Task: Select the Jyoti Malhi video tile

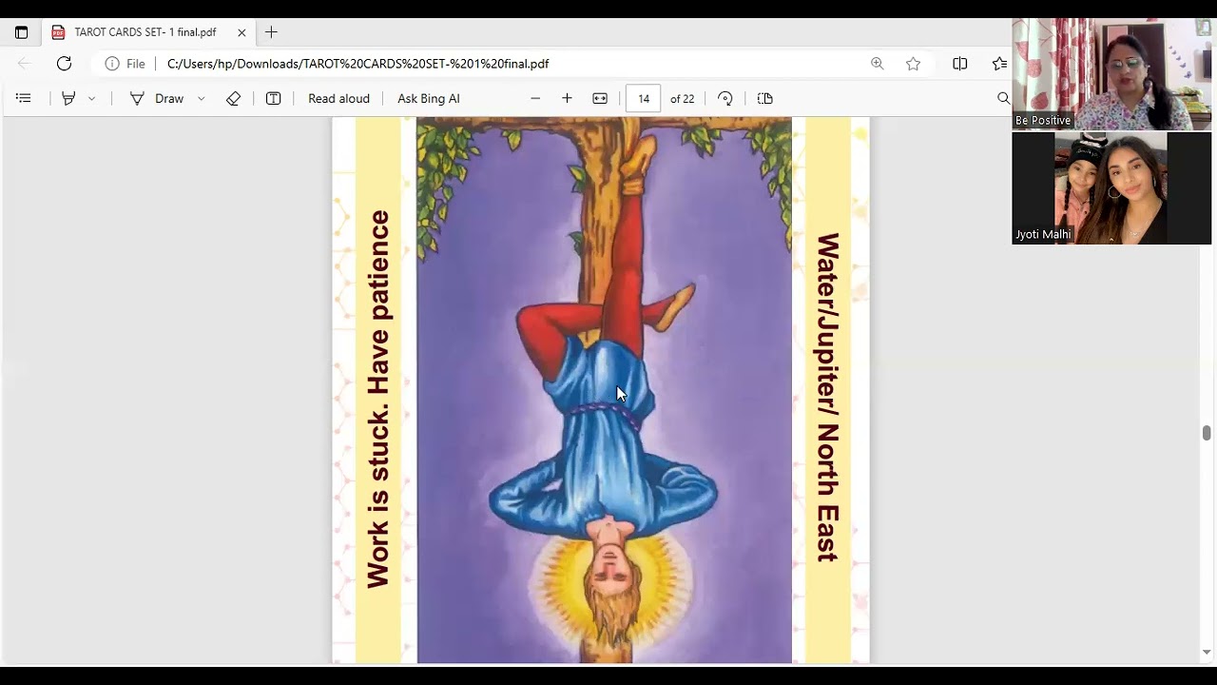Action: pos(1111,187)
